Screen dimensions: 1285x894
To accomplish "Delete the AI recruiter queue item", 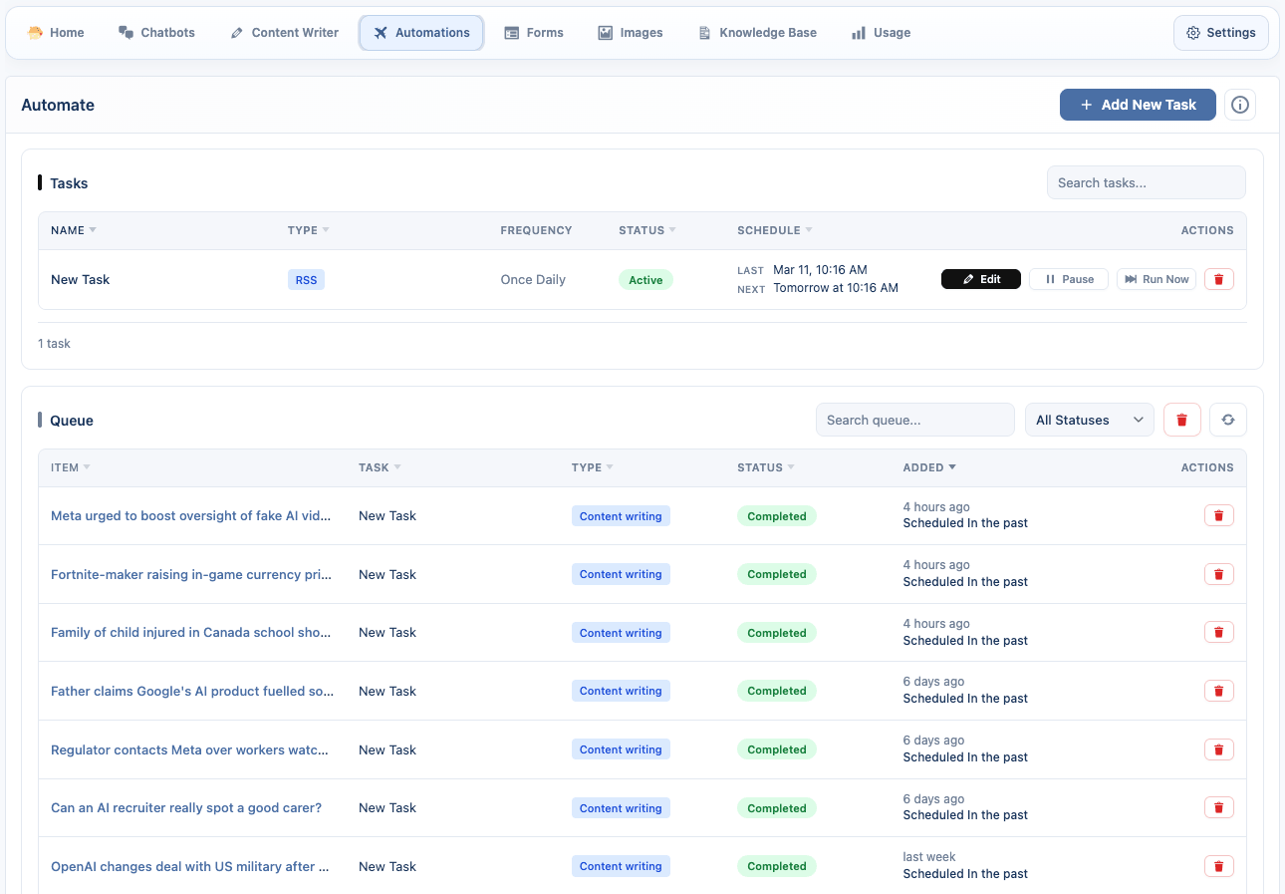I will pyautogui.click(x=1219, y=807).
